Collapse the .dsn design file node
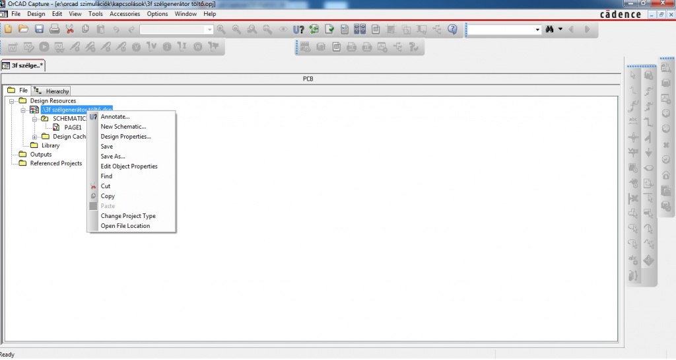 pos(23,110)
